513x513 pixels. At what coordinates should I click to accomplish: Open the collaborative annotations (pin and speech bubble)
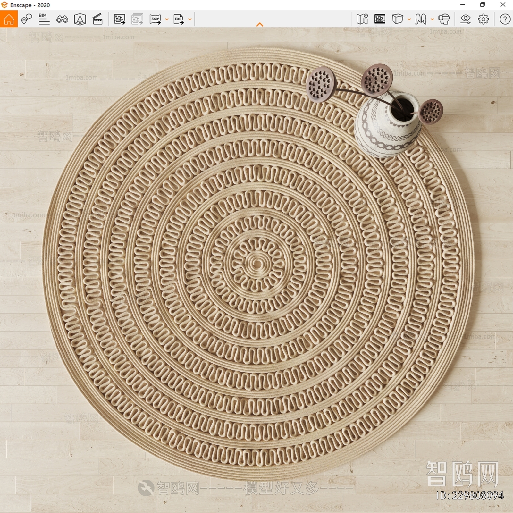pos(27,19)
